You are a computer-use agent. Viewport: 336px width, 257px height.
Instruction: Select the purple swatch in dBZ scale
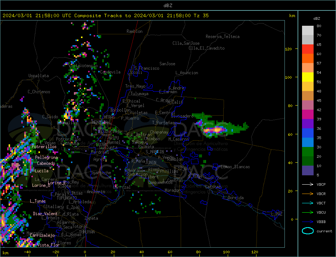pyautogui.click(x=308, y=124)
